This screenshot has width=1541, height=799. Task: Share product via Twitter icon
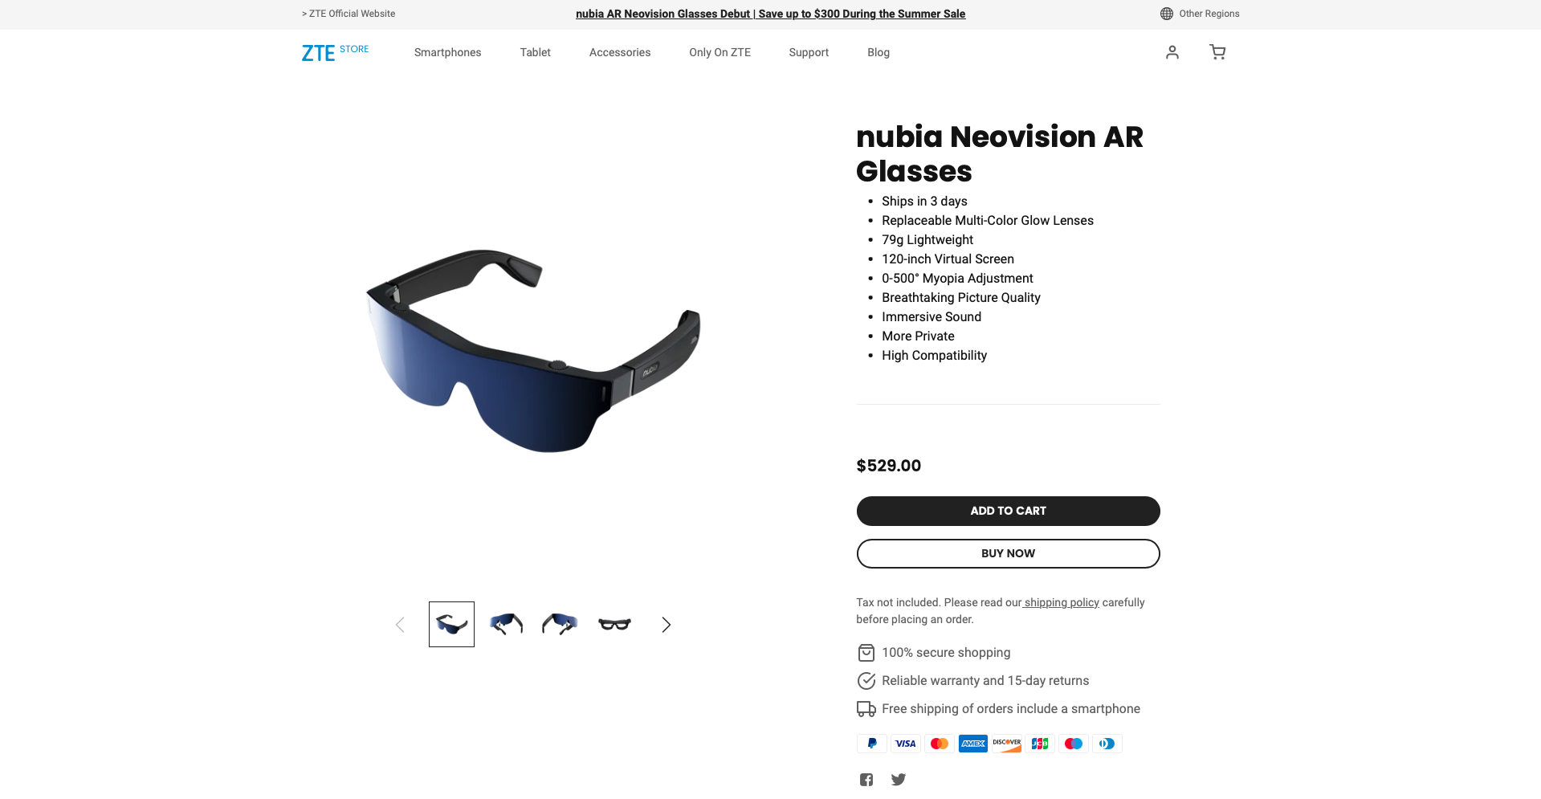899,780
